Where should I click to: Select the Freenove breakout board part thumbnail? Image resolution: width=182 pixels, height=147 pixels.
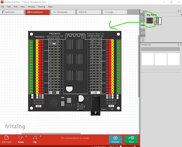pos(150,21)
